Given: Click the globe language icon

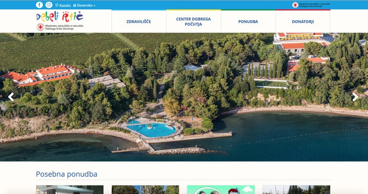Looking at the screenshot, I should coord(75,6).
